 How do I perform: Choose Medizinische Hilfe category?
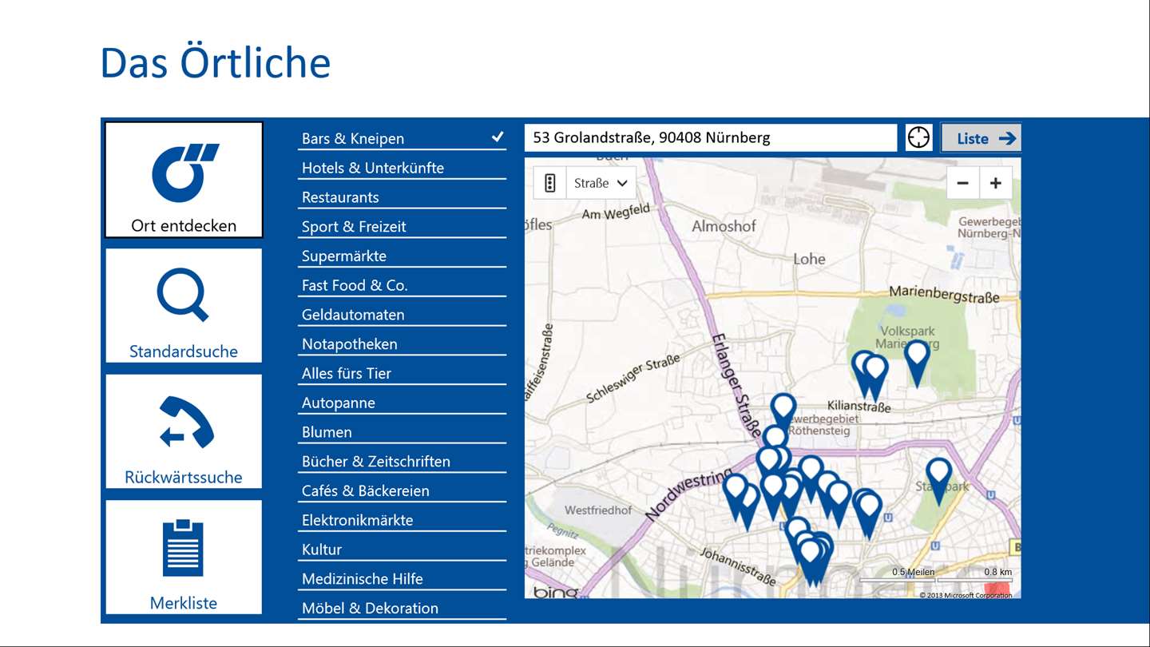[x=402, y=578]
